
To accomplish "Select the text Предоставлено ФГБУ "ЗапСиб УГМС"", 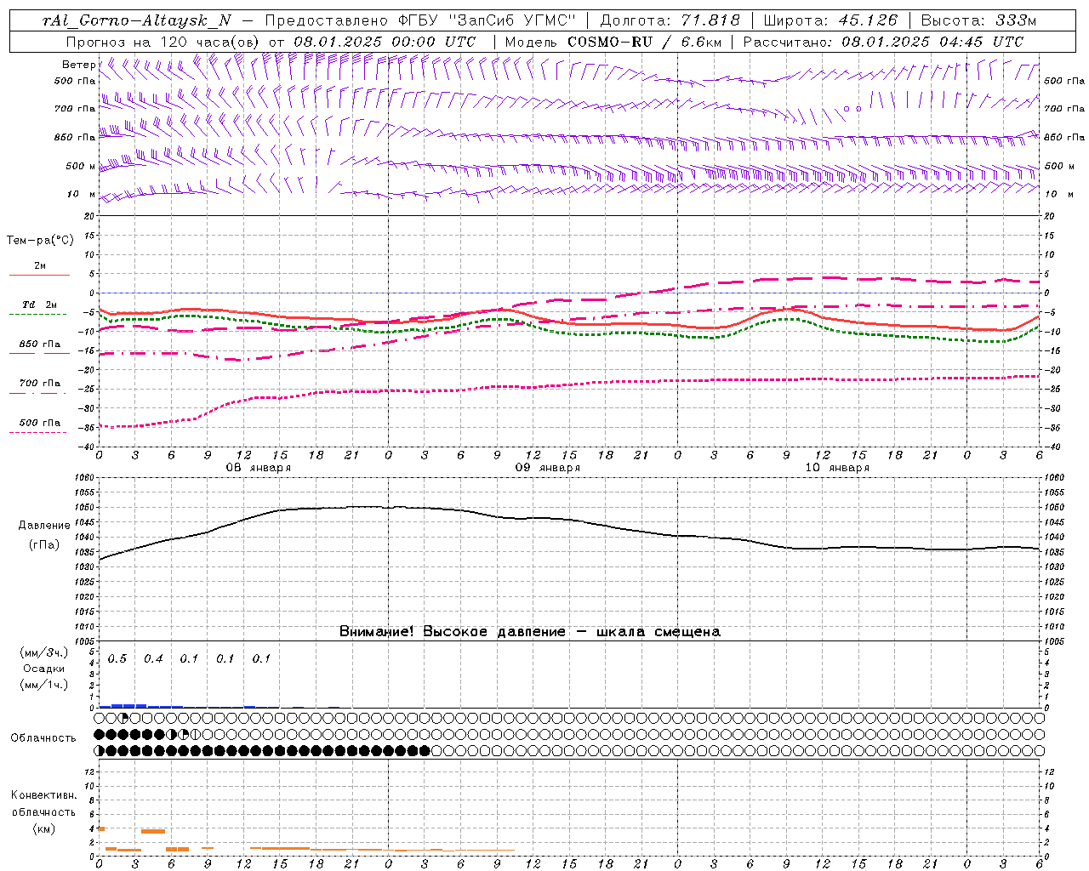I will [x=420, y=21].
